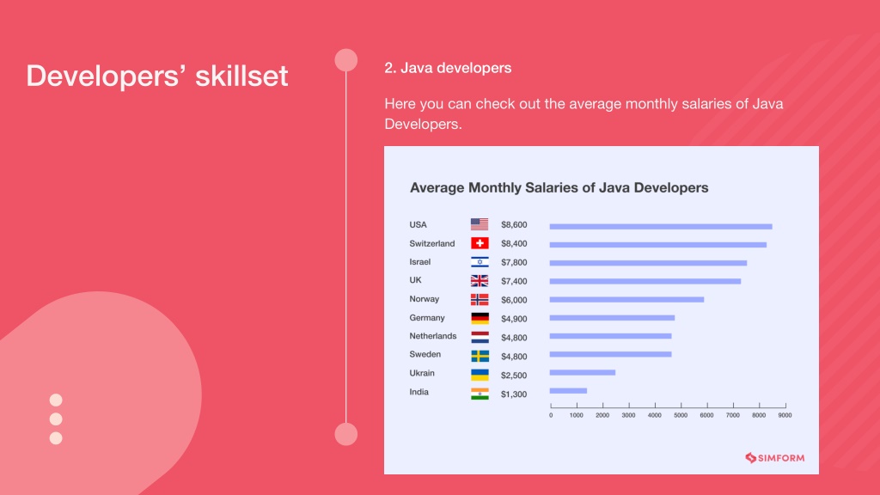Click the Norway flag icon
Image resolution: width=880 pixels, height=495 pixels.
(x=480, y=300)
